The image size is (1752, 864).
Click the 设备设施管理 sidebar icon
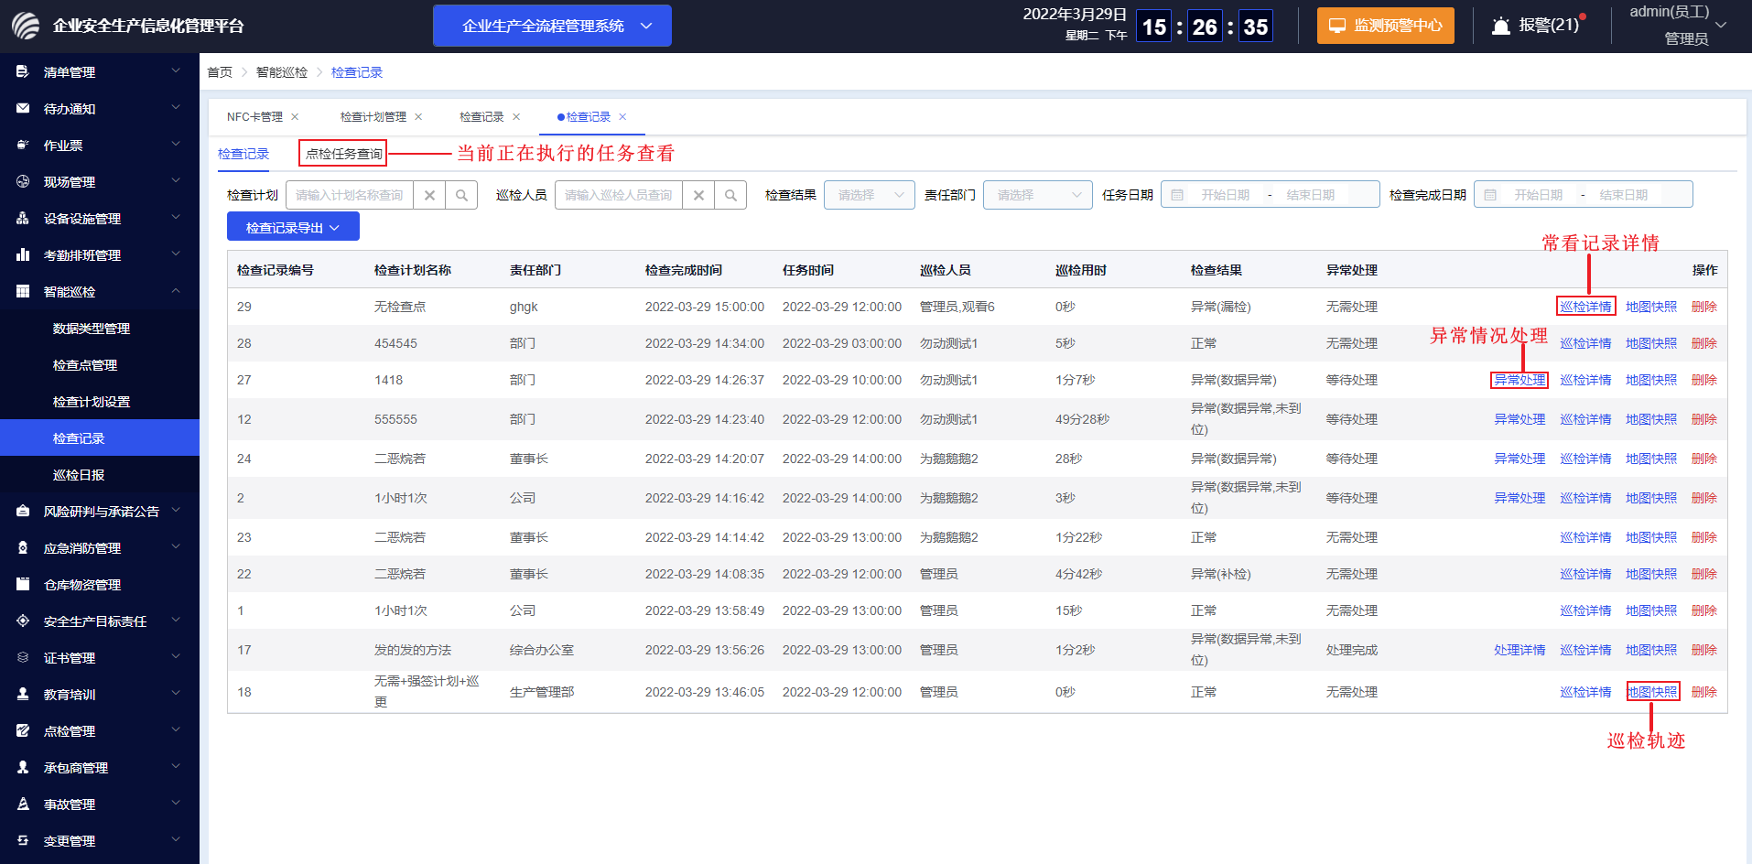(x=23, y=218)
